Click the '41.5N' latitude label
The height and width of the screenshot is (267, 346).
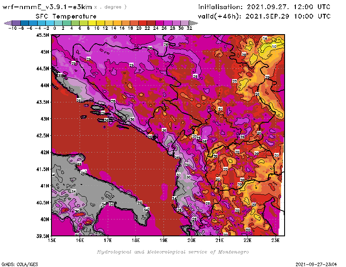43,169
